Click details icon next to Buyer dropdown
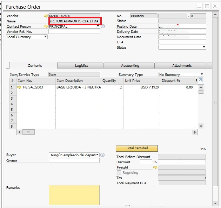 point(102,155)
